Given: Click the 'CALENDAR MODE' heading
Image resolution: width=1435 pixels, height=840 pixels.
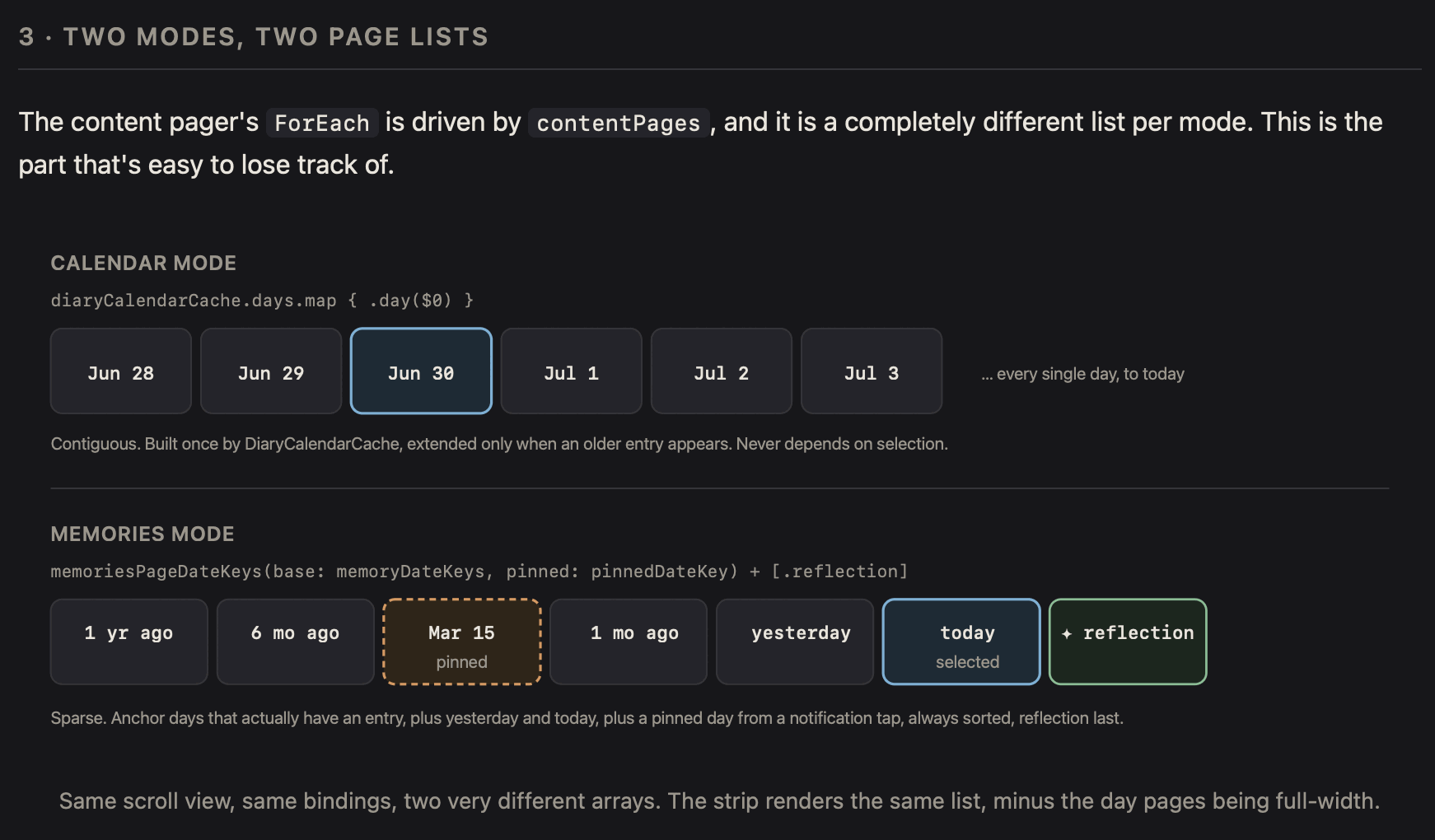Looking at the screenshot, I should point(143,264).
